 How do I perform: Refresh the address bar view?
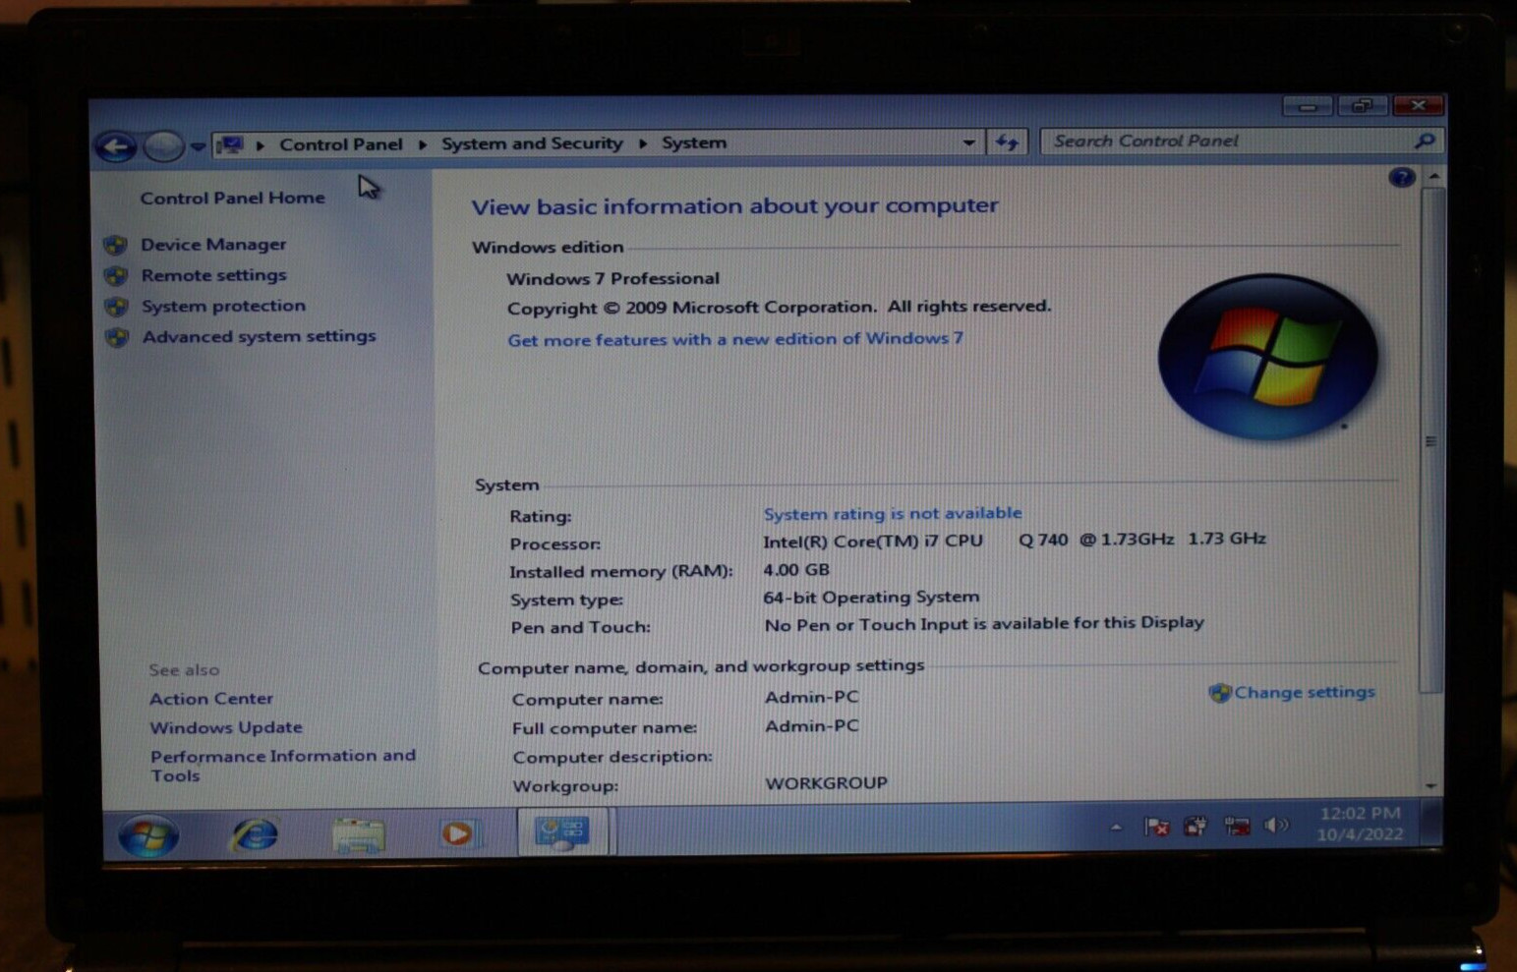1007,143
